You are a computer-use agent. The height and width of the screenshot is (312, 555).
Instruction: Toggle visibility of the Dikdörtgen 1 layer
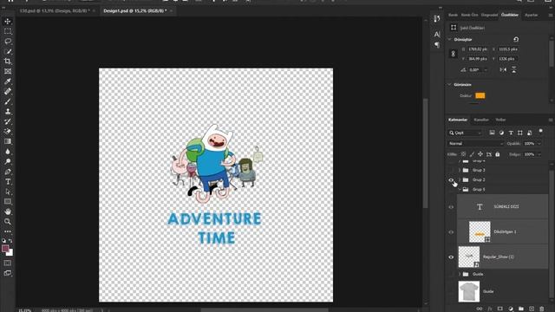pos(451,232)
